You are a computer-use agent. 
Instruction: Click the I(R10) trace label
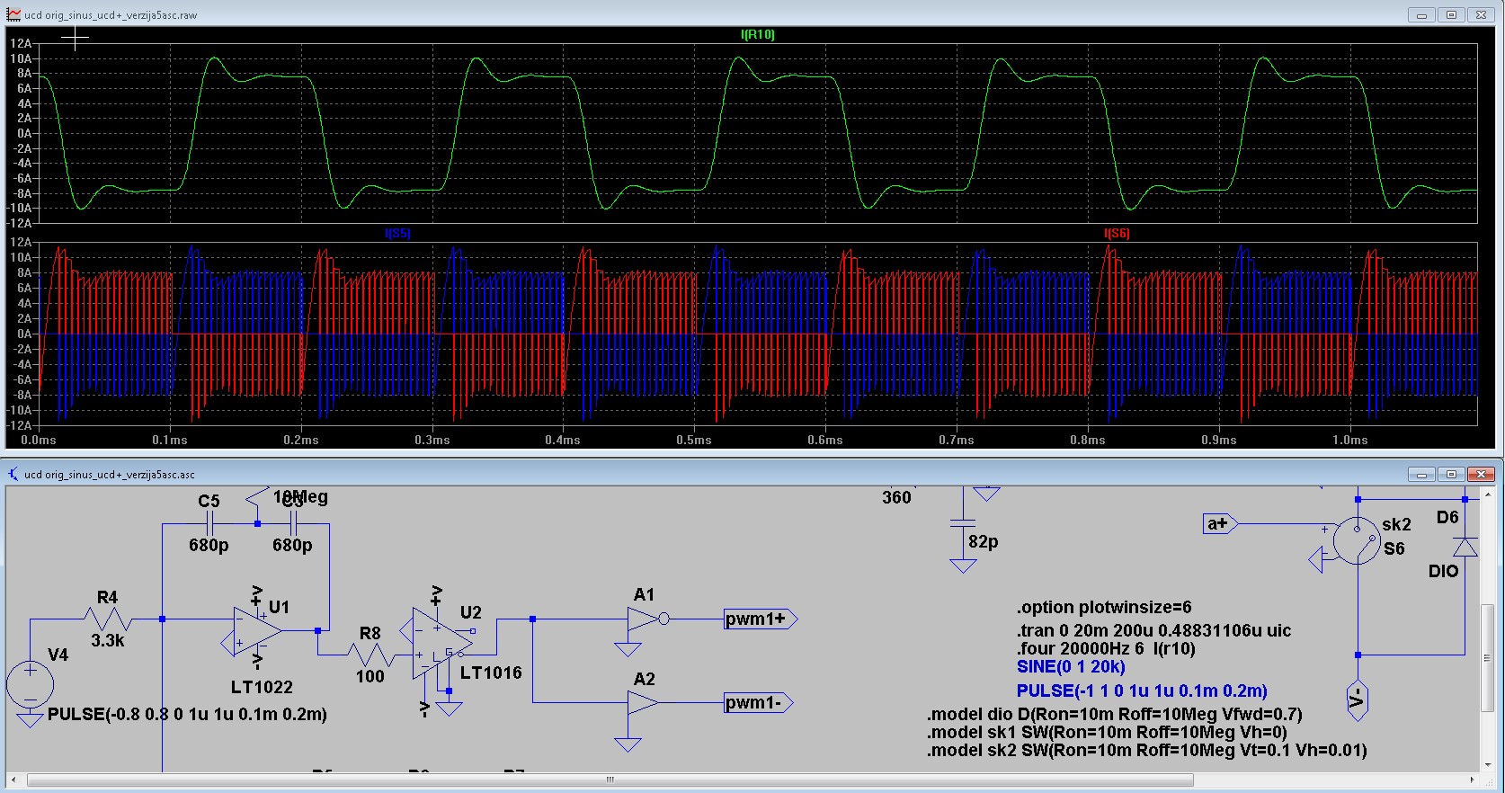point(757,34)
